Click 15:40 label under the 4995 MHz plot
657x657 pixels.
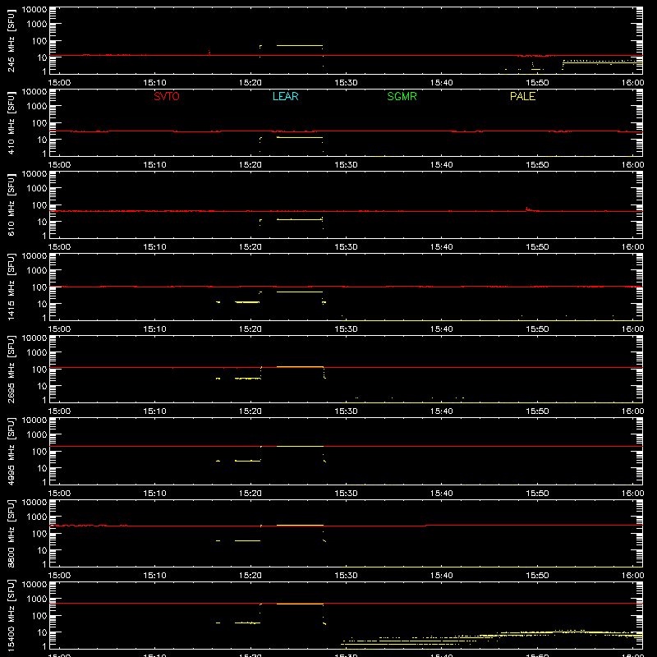(x=442, y=494)
